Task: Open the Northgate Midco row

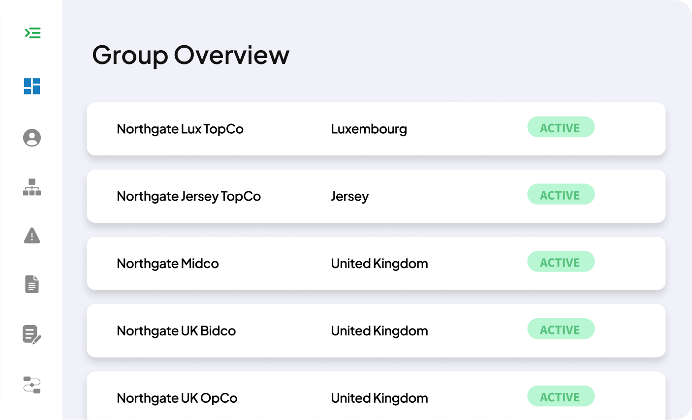Action: click(x=376, y=264)
